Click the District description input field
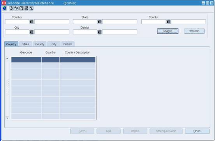This screenshot has height=141, width=215. (120, 32)
